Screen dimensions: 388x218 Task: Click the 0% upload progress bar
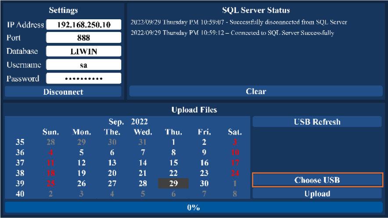tap(194, 207)
